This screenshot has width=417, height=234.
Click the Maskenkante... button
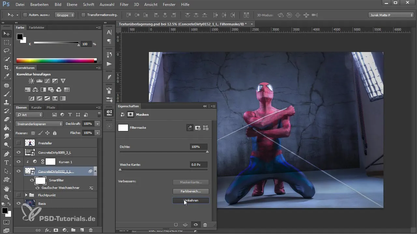pyautogui.click(x=191, y=182)
